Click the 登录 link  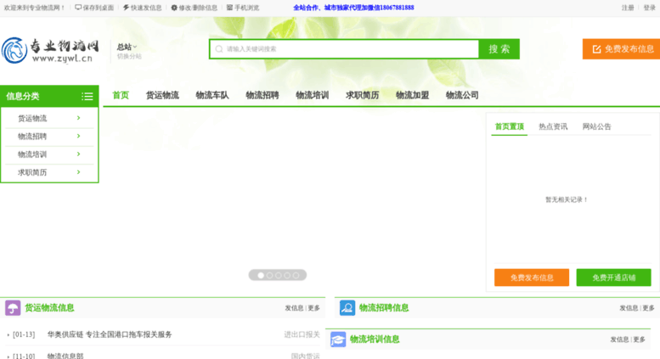click(x=650, y=8)
